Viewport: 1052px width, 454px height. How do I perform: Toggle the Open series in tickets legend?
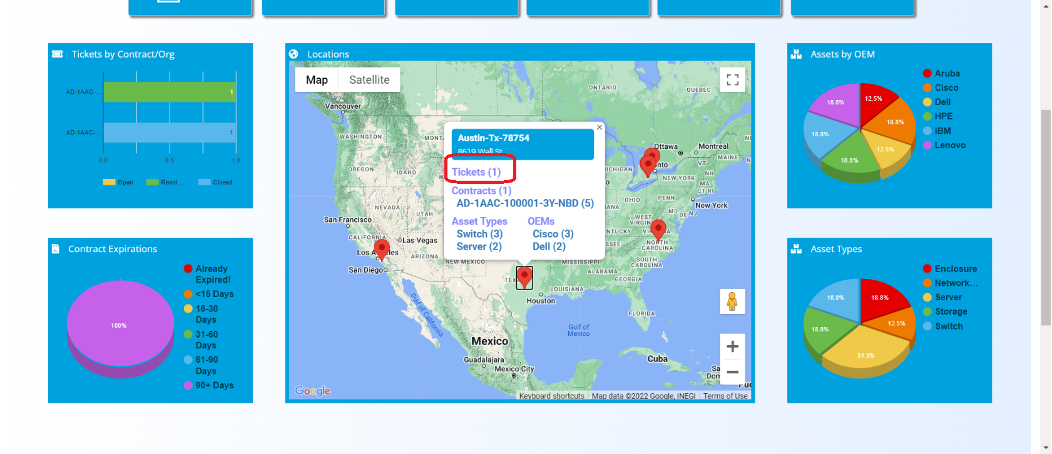118,183
